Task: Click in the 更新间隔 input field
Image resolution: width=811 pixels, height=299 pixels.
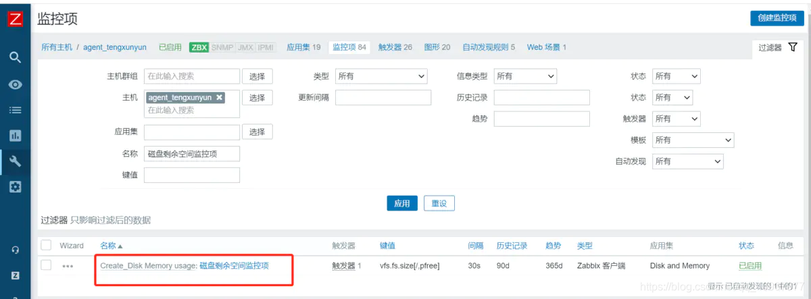Action: [x=383, y=97]
